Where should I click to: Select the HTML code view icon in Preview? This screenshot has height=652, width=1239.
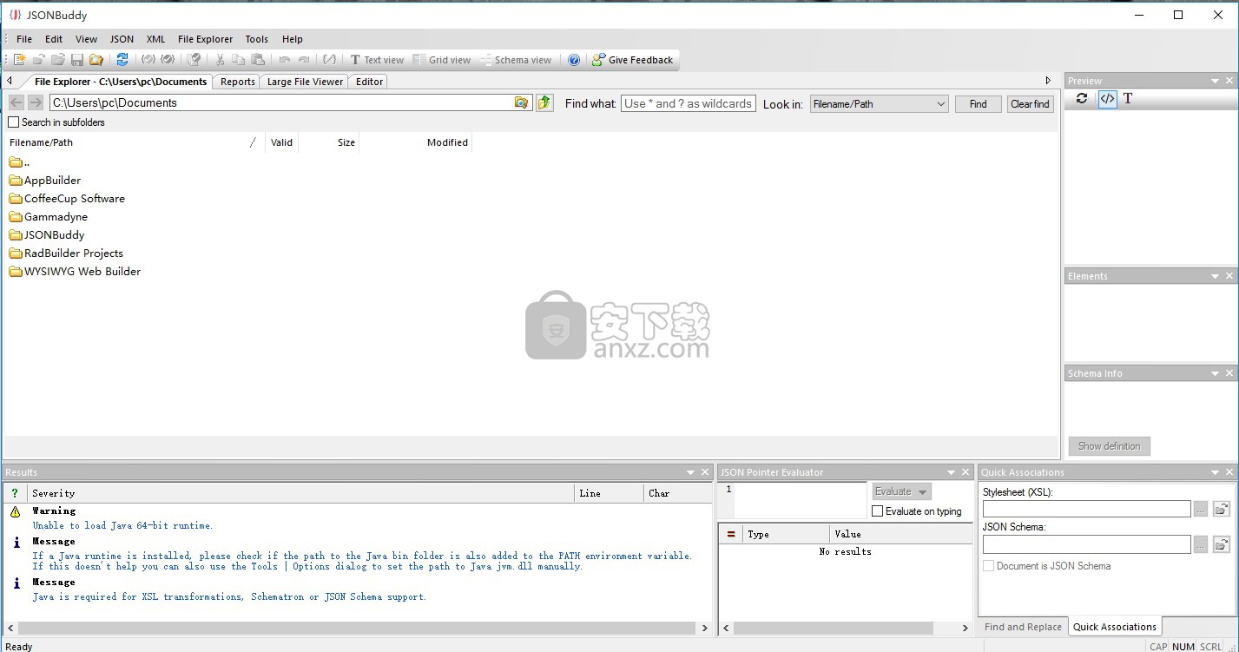pos(1107,98)
